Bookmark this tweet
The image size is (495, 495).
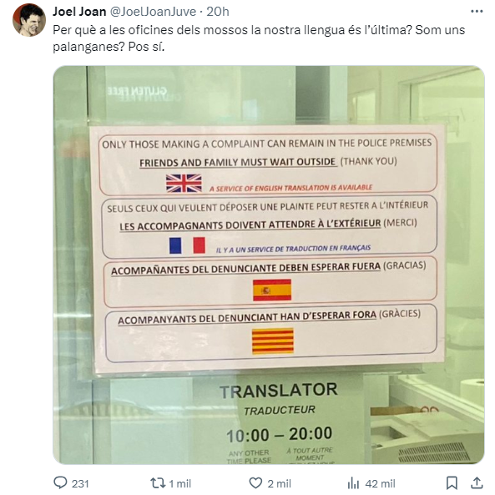coord(452,482)
